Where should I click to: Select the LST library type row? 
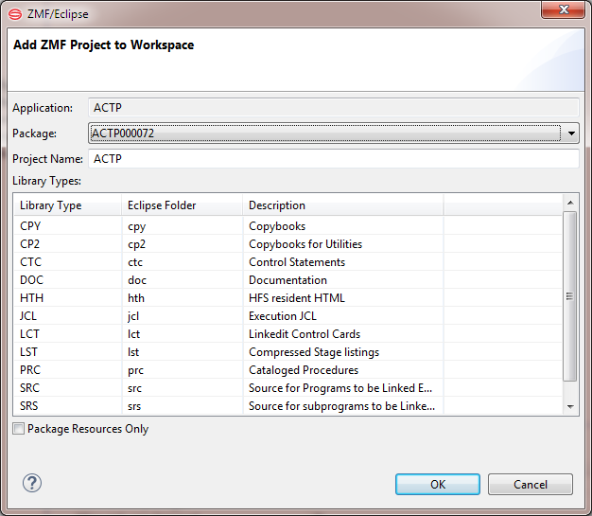pos(287,351)
